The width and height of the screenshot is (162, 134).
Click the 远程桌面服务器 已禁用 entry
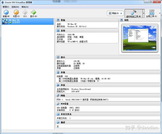(68, 66)
